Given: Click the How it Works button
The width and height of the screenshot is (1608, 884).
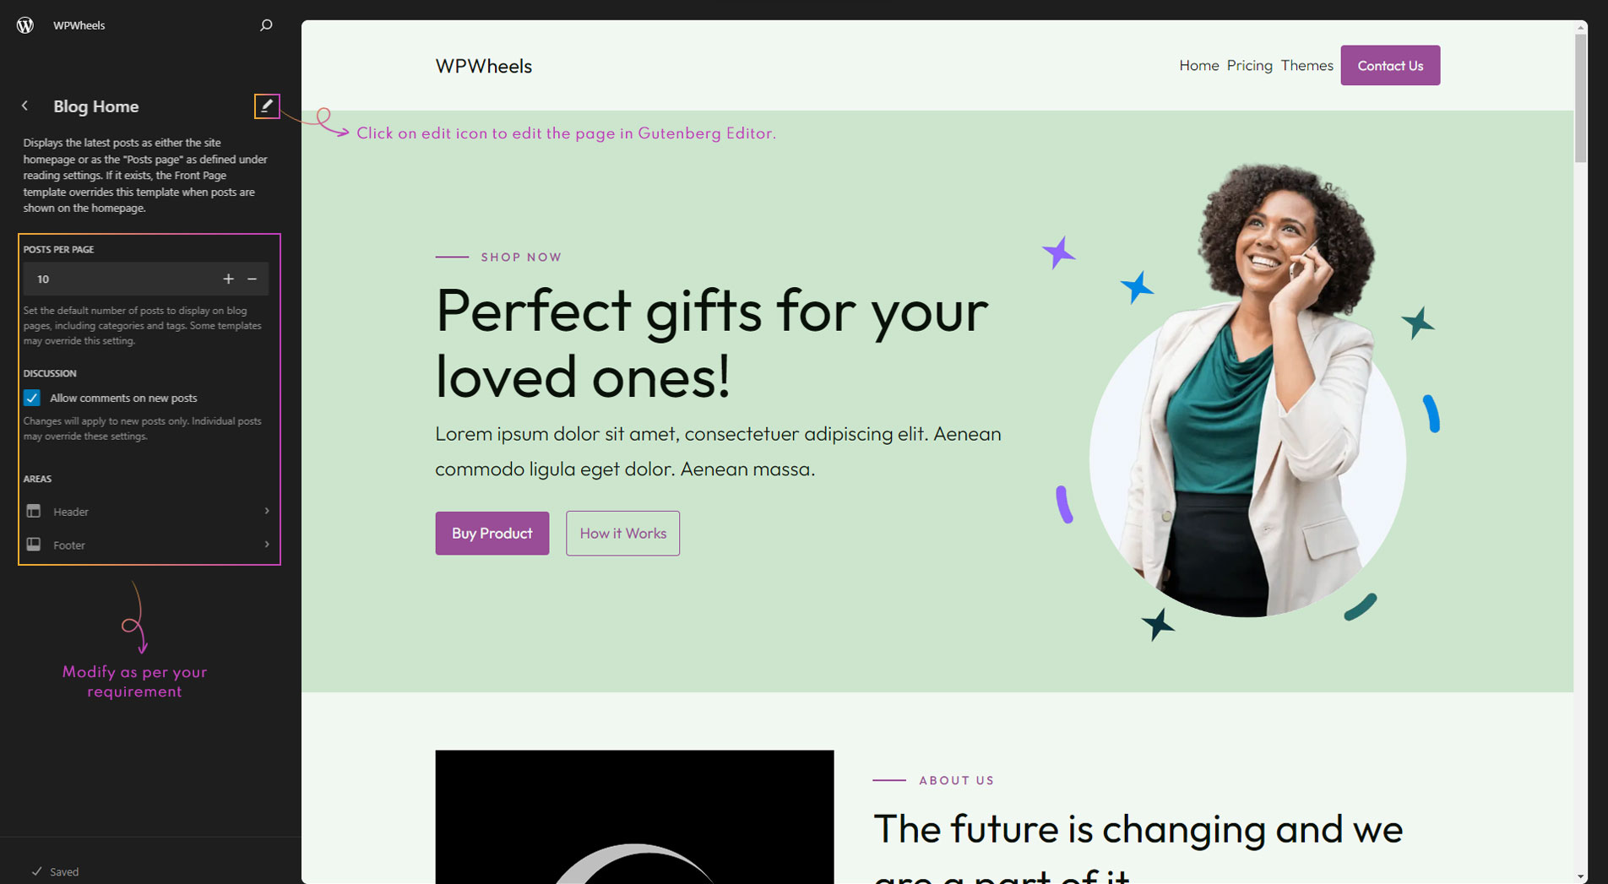Looking at the screenshot, I should click(622, 534).
